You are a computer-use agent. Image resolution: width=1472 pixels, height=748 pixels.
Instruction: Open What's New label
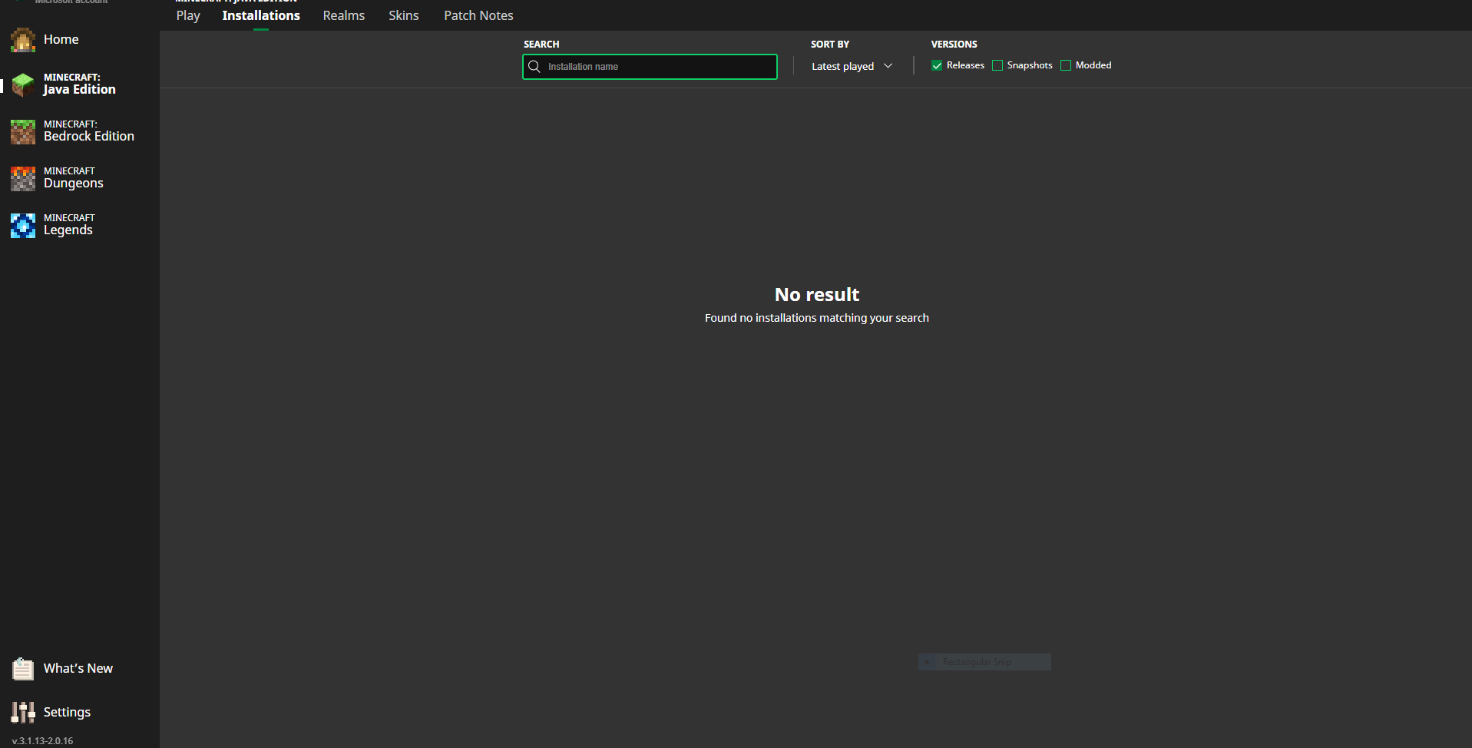[x=78, y=668]
